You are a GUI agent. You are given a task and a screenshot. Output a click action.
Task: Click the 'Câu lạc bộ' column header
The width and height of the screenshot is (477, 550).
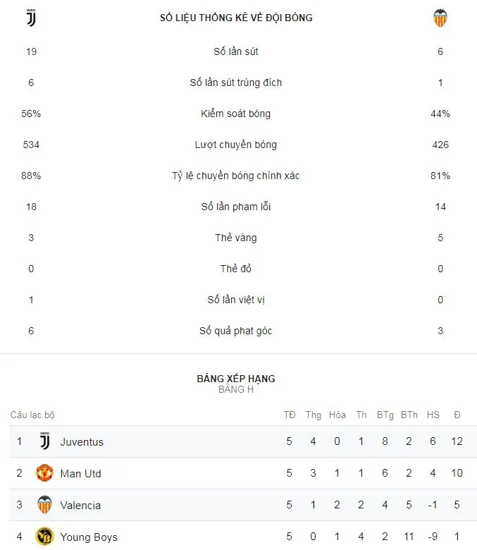click(x=32, y=415)
